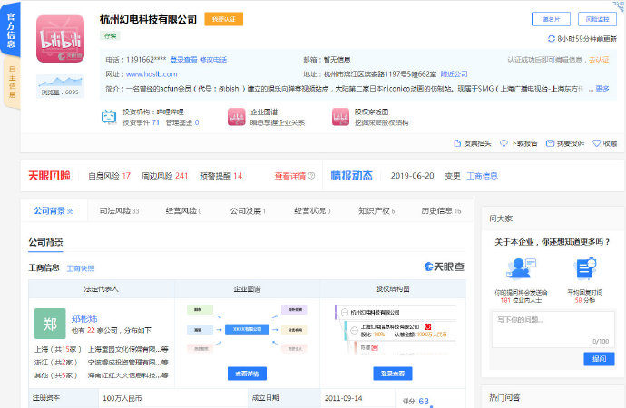Click the 天眼风险 logo
This screenshot has height=408, width=626.
pyautogui.click(x=49, y=176)
